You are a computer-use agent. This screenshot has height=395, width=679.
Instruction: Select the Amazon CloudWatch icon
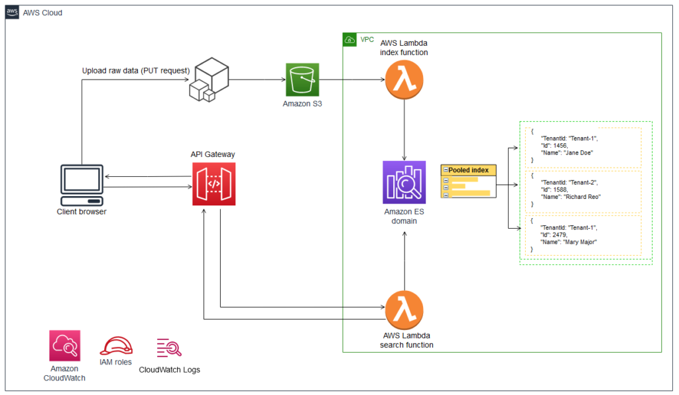(64, 346)
